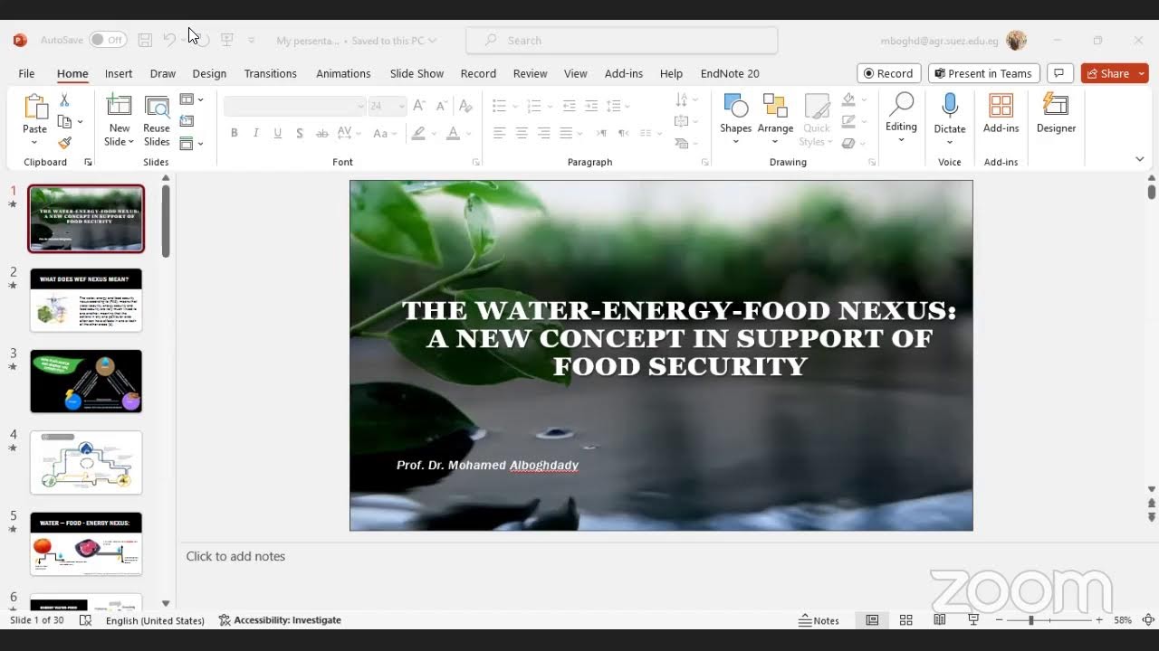Toggle Strikethrough formatting
1159x651 pixels.
coord(321,133)
